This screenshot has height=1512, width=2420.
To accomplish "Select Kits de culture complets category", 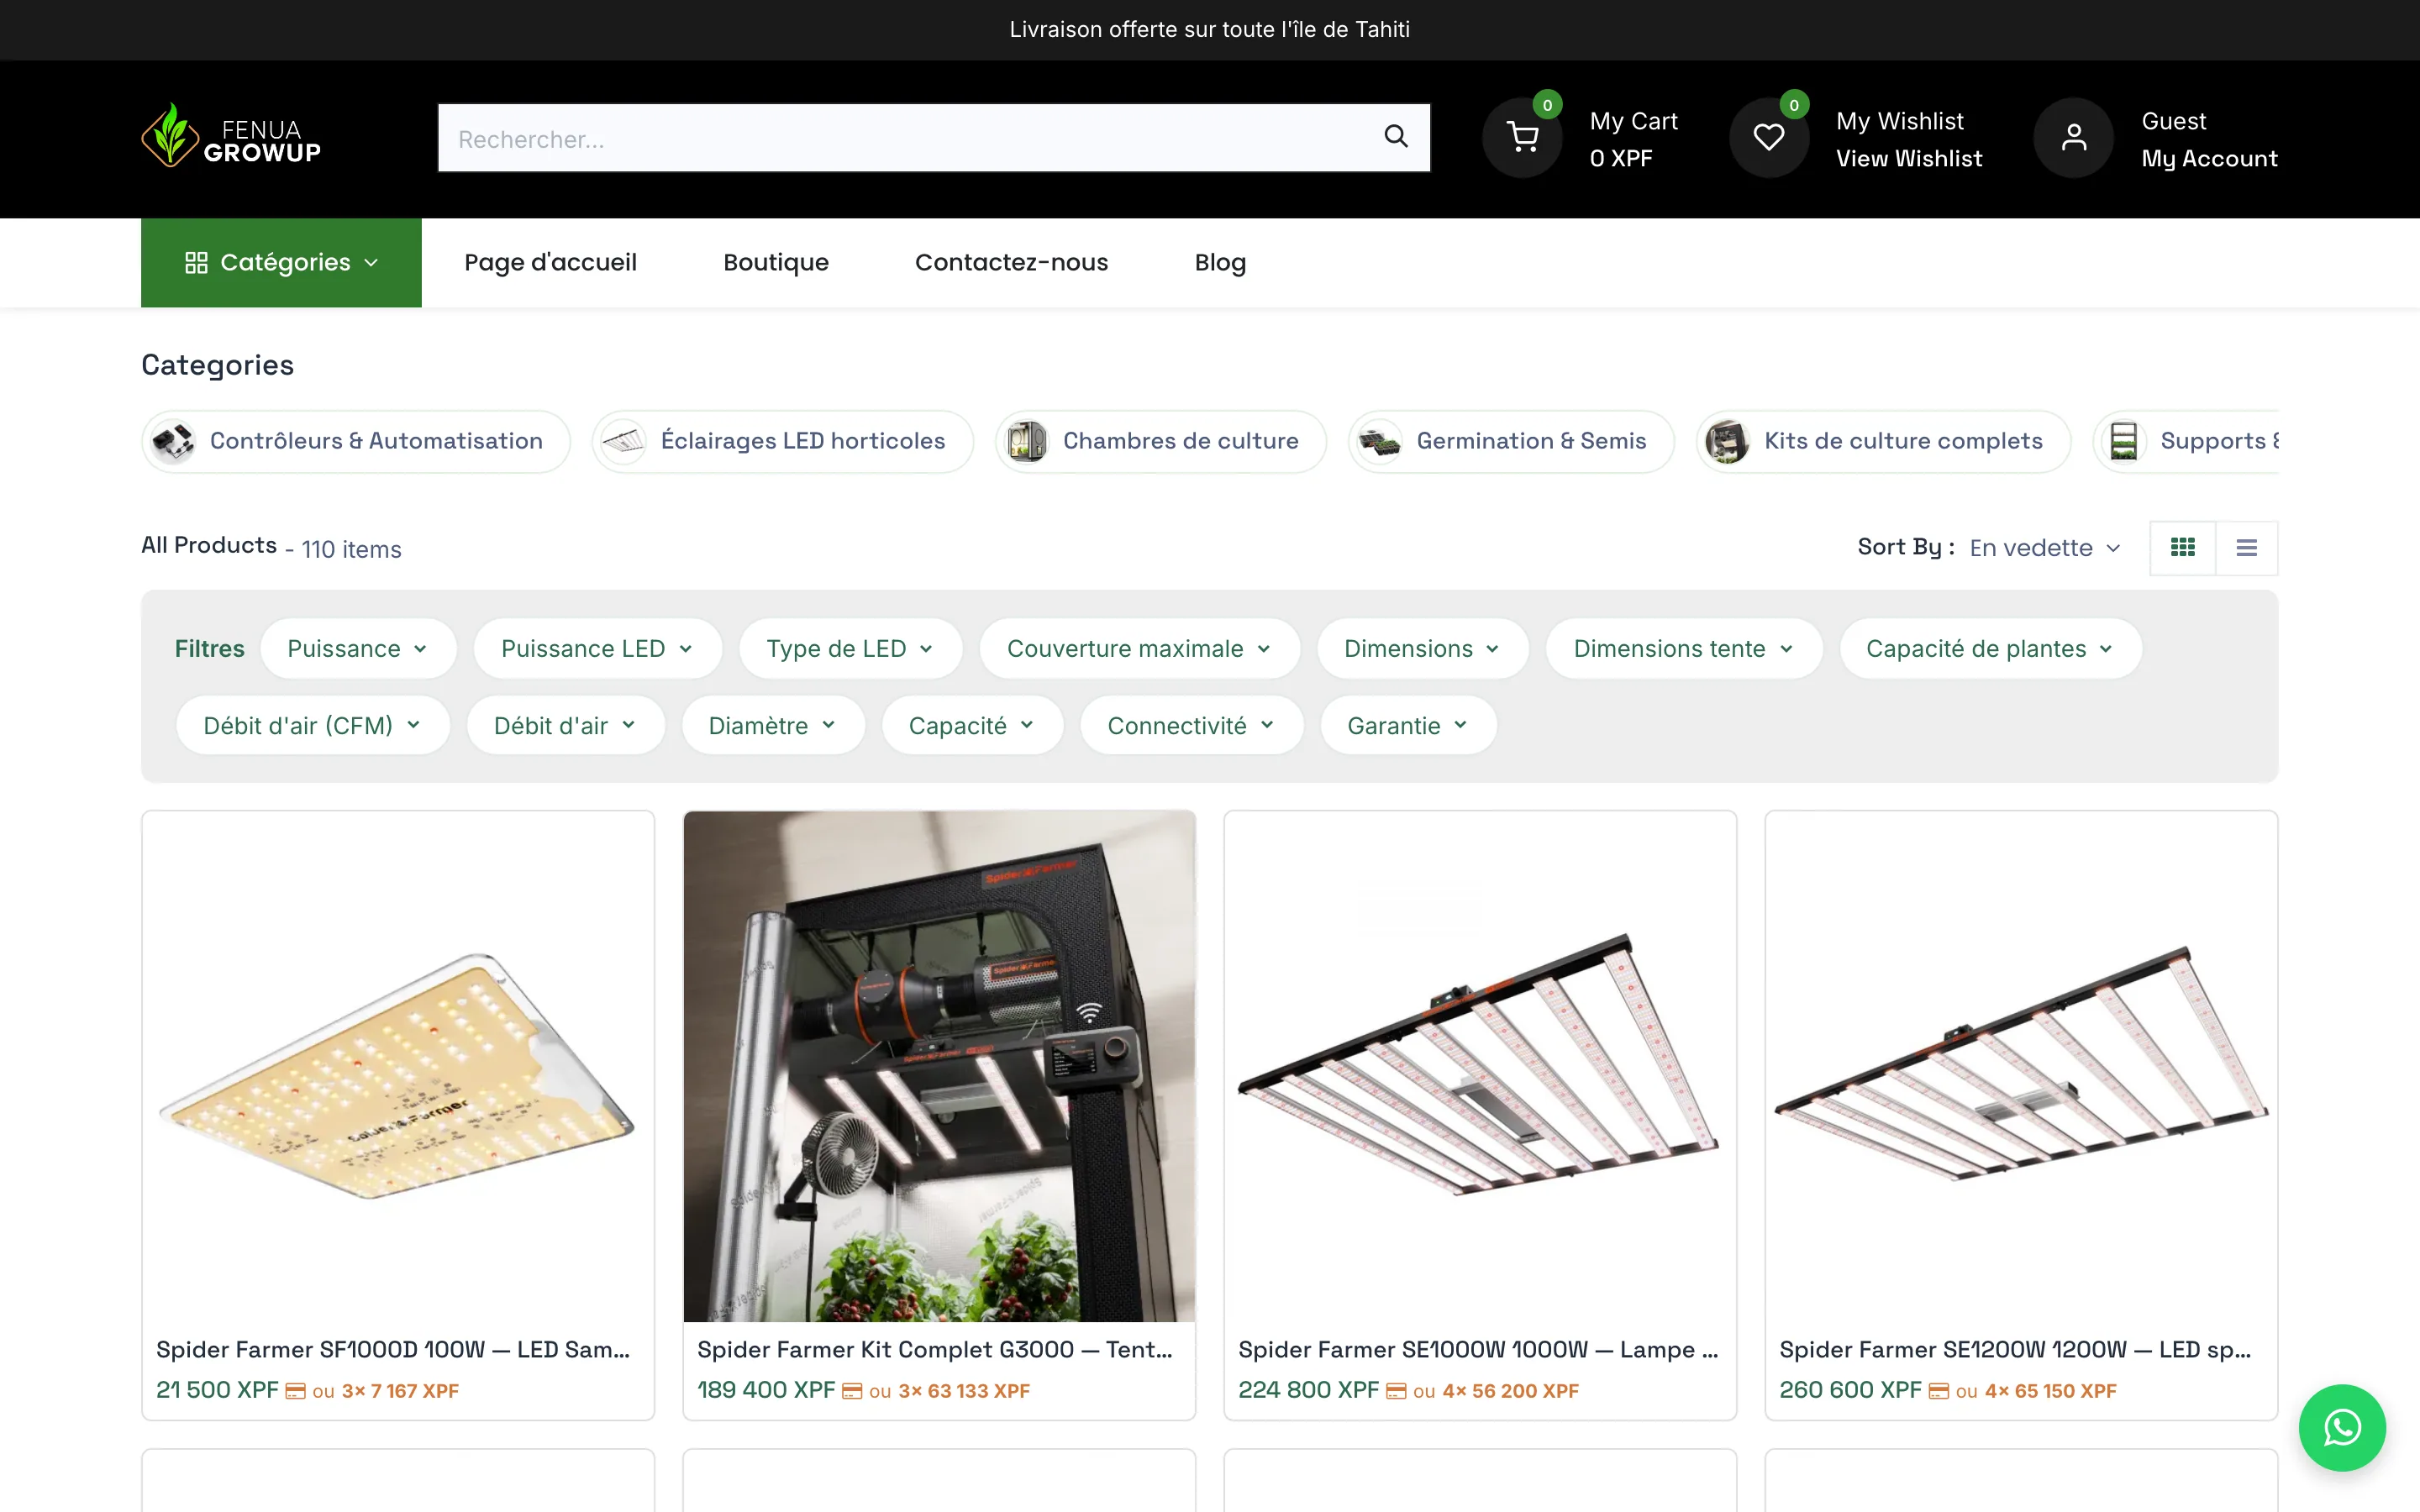I will pyautogui.click(x=1883, y=441).
